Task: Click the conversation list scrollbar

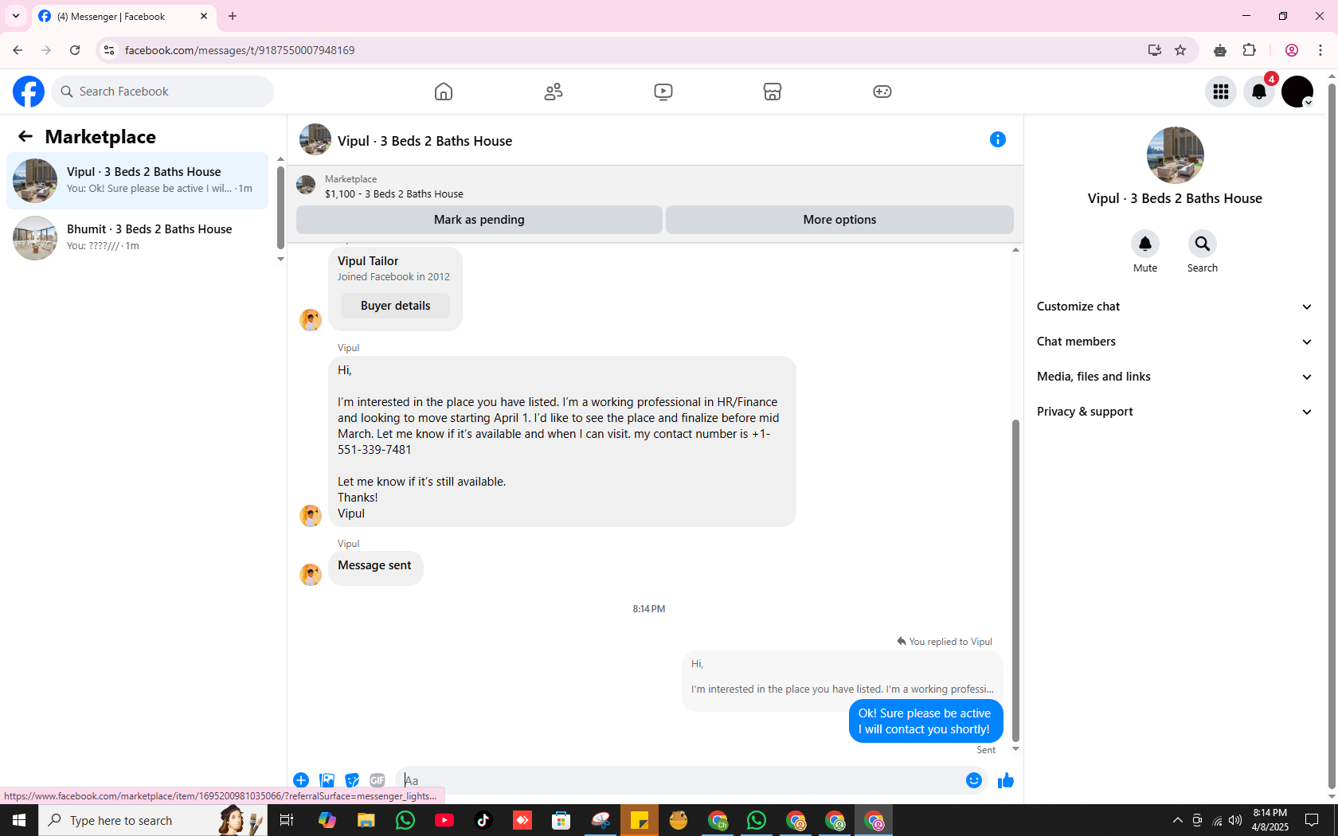Action: pyautogui.click(x=280, y=207)
